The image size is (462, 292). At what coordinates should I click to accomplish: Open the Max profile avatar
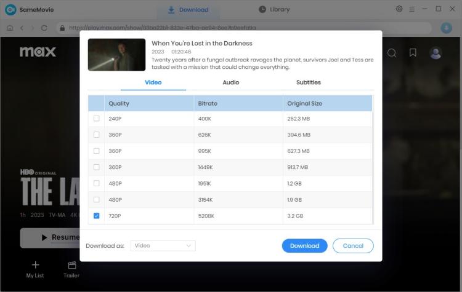click(x=436, y=53)
